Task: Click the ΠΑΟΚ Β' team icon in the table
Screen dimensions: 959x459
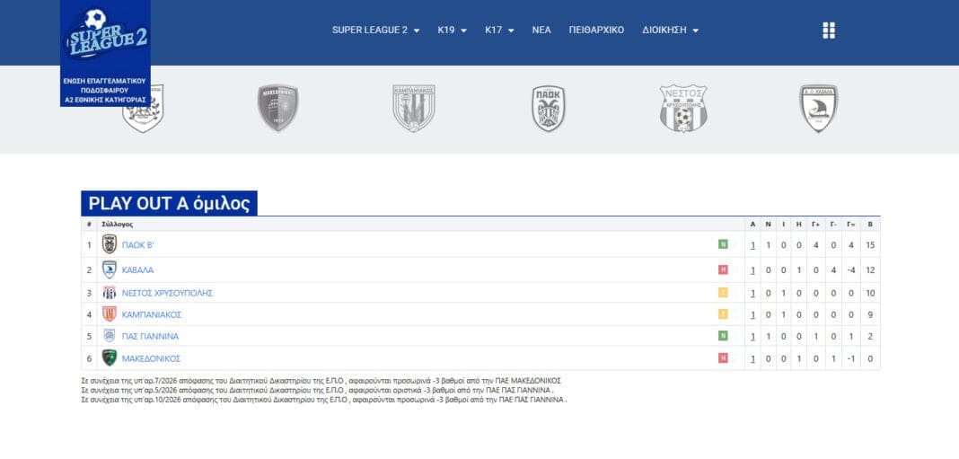Action: click(110, 244)
